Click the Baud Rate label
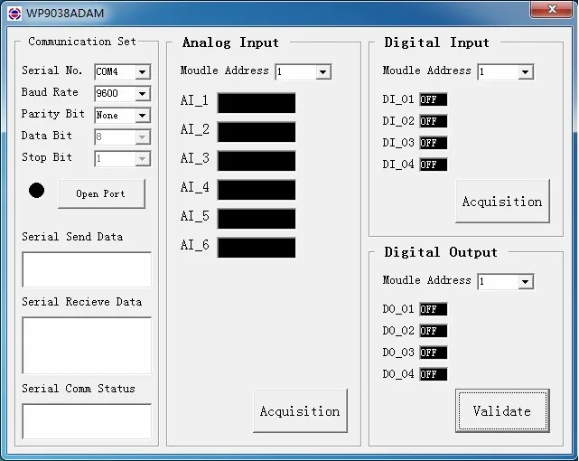The image size is (579, 461). 50,92
